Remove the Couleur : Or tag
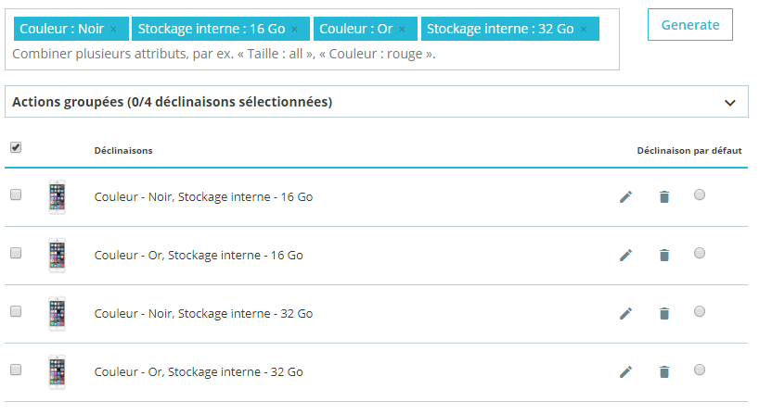The image size is (772, 414). (x=403, y=30)
